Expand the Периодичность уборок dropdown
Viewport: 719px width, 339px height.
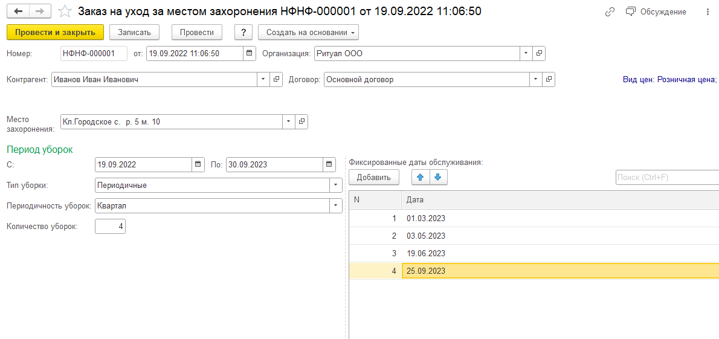pyautogui.click(x=335, y=206)
